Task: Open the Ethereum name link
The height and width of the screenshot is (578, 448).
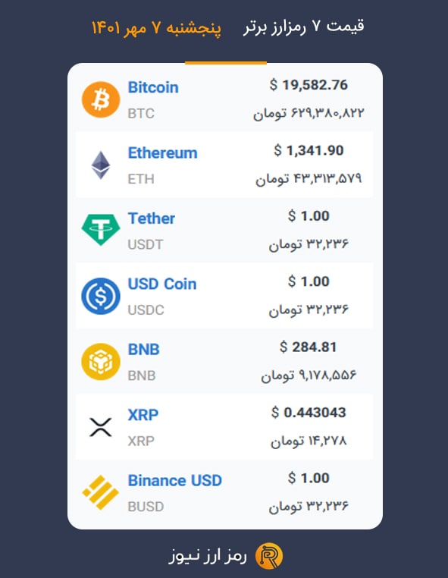Action: coord(162,153)
